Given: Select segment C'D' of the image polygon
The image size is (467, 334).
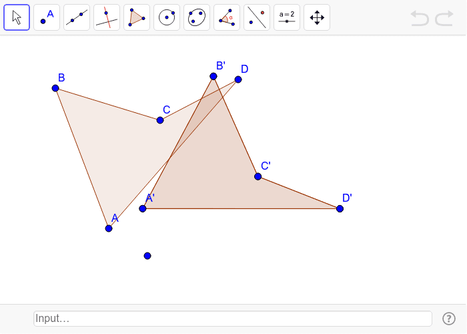Looking at the screenshot, I should (299, 192).
